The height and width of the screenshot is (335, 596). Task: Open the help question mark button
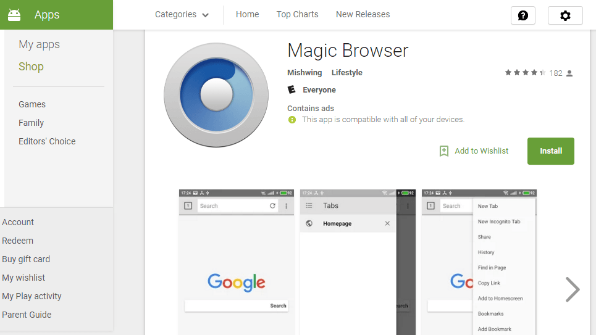[523, 15]
